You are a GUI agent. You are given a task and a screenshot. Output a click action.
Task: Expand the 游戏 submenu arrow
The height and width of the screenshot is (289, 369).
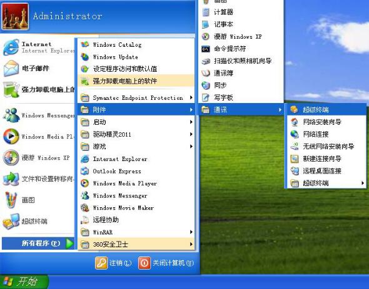[191, 147]
